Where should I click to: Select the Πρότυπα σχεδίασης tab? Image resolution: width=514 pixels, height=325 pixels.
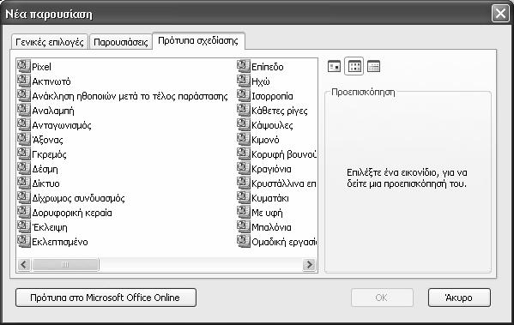[198, 40]
